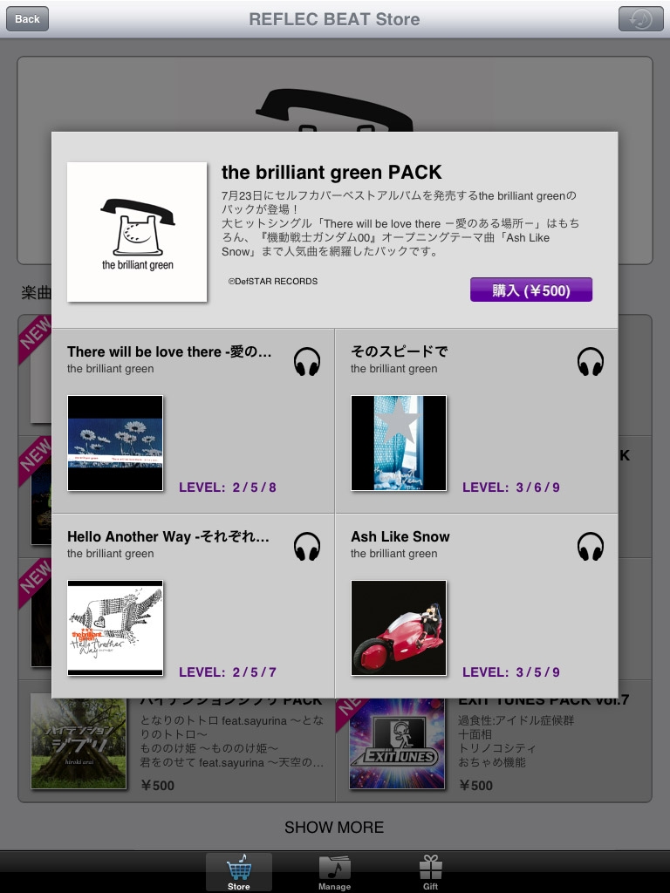Tap There will be love there album art
Image resolution: width=670 pixels, height=893 pixels.
(x=115, y=442)
